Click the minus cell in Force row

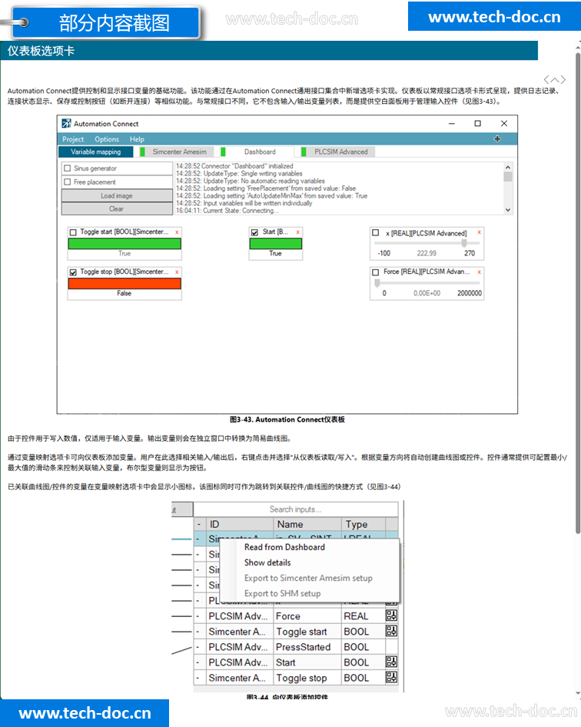click(199, 616)
